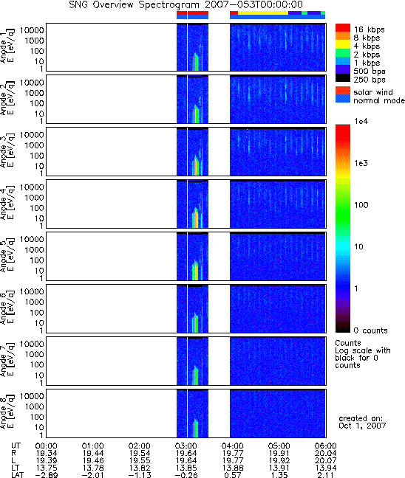Click the 4 kbps legend label
The image size is (405, 478).
(367, 46)
